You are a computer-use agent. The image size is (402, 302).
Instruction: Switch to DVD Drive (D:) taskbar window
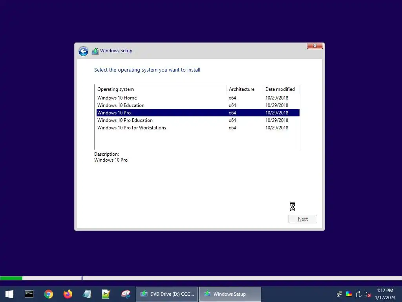[167, 294]
